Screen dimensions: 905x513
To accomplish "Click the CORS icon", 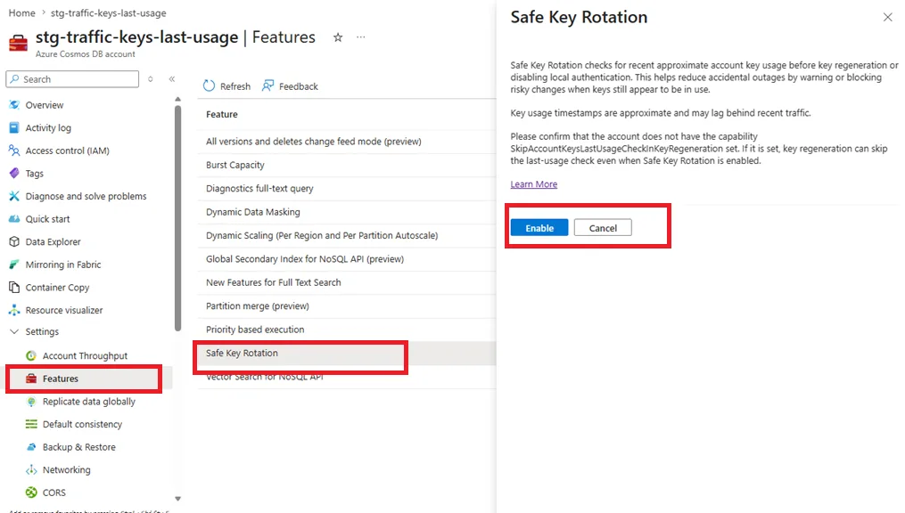I will pos(31,493).
